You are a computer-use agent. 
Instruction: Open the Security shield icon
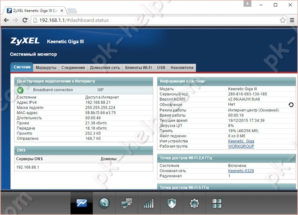pyautogui.click(x=172, y=203)
